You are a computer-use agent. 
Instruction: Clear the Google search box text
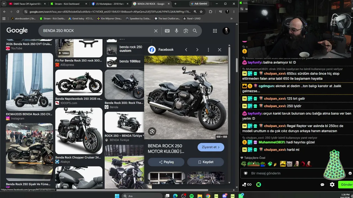click(x=156, y=31)
